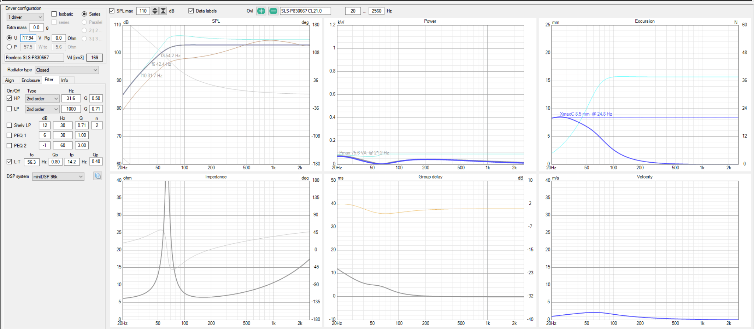The height and width of the screenshot is (329, 754).
Task: Click the XmaxC 8.5 mm label
Action: point(586,114)
